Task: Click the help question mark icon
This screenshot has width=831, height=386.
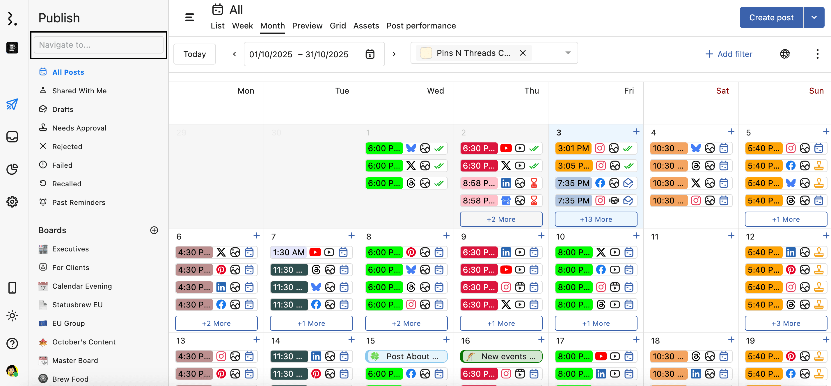Action: 12,344
